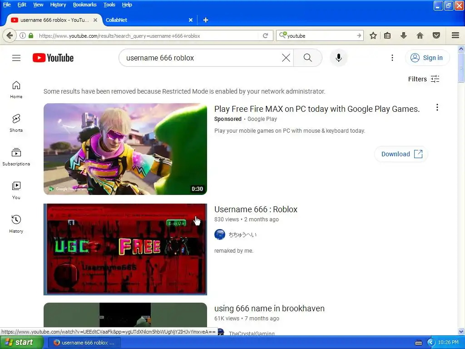The height and width of the screenshot is (349, 465).
Task: Open the YouTube hamburger guide menu
Action: [16, 58]
